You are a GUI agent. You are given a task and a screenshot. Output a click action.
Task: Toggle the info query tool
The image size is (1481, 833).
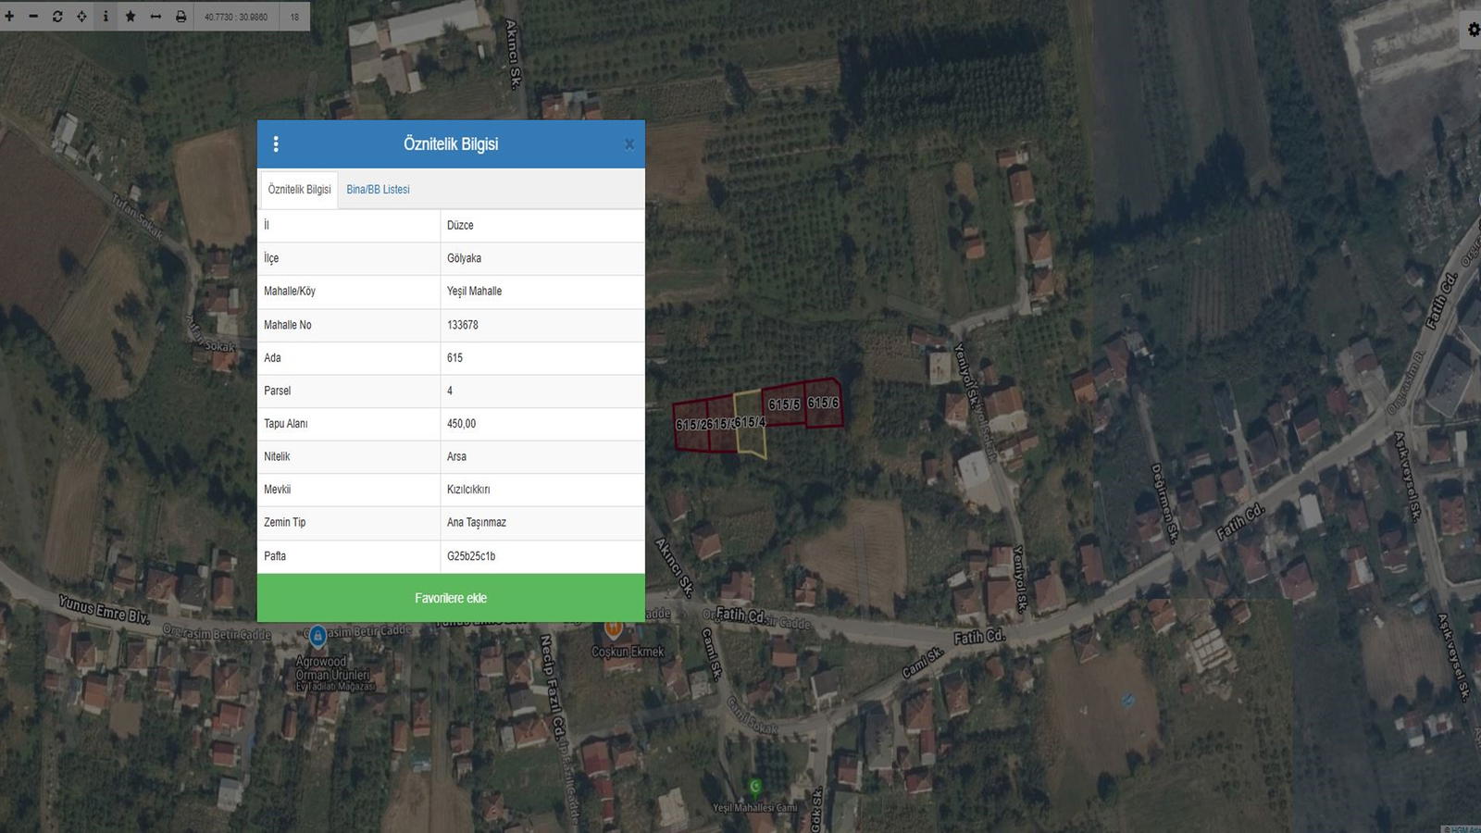tap(106, 16)
